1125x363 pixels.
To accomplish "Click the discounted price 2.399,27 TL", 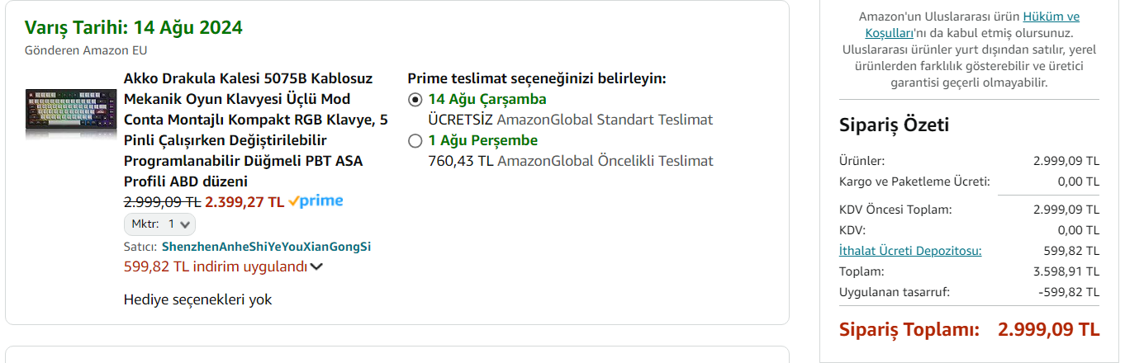I will tap(244, 201).
